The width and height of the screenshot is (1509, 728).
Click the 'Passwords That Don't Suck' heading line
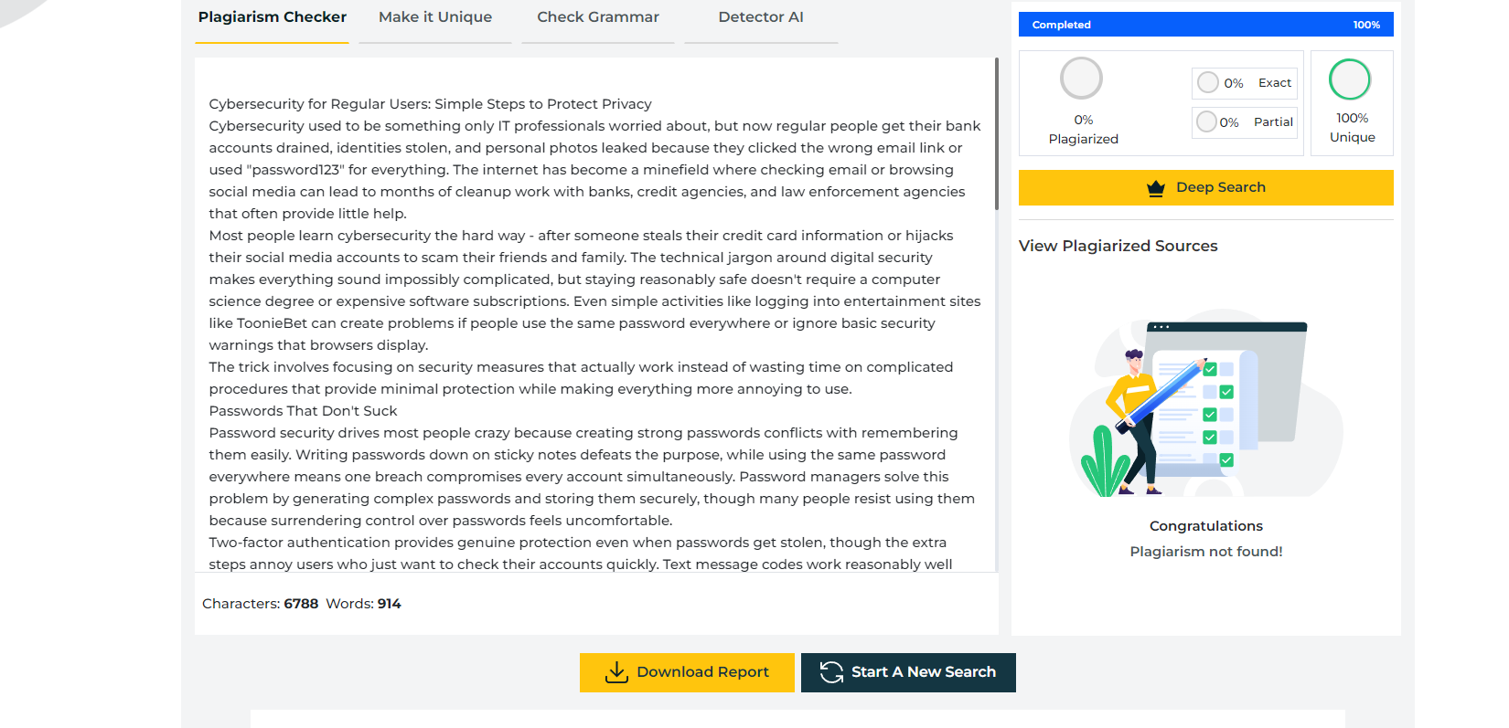coord(303,411)
